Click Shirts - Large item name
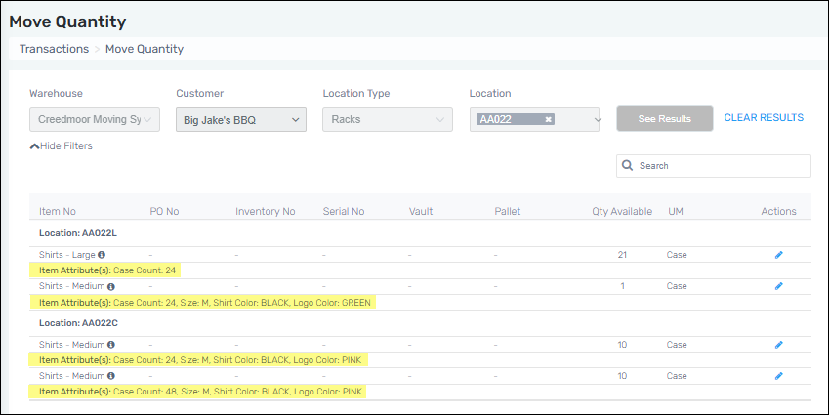 click(x=66, y=255)
